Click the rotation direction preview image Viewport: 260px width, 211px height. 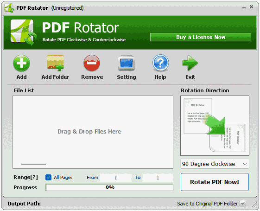point(215,126)
